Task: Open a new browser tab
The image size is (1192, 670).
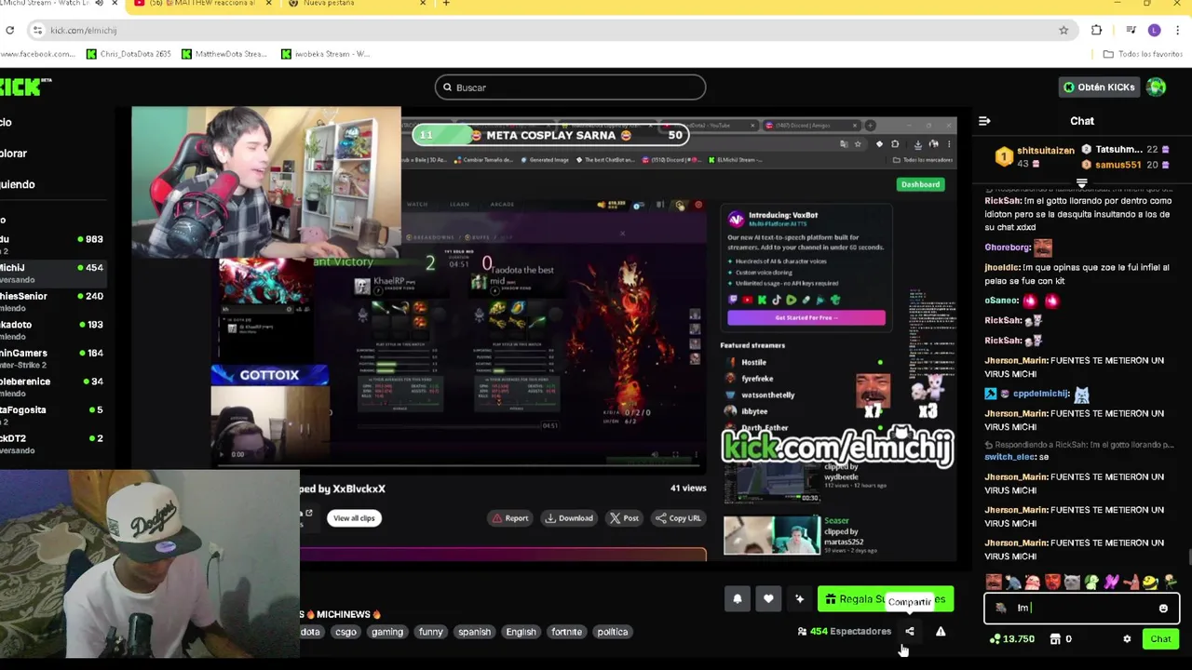Action: coord(445,4)
